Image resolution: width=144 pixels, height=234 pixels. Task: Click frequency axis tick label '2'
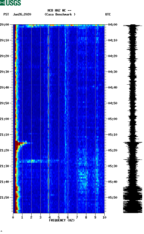click(31, 217)
